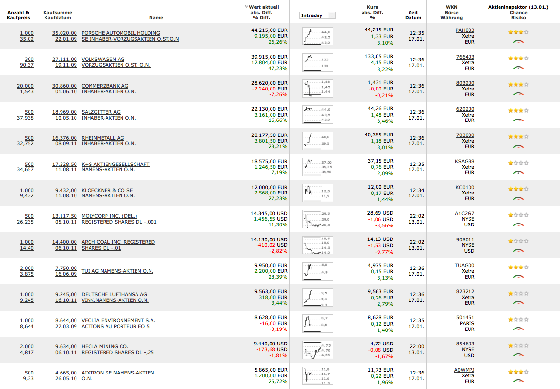View Volkswagen AG intraday mini chart
Viewport: 560px width, 389px height.
coord(317,62)
